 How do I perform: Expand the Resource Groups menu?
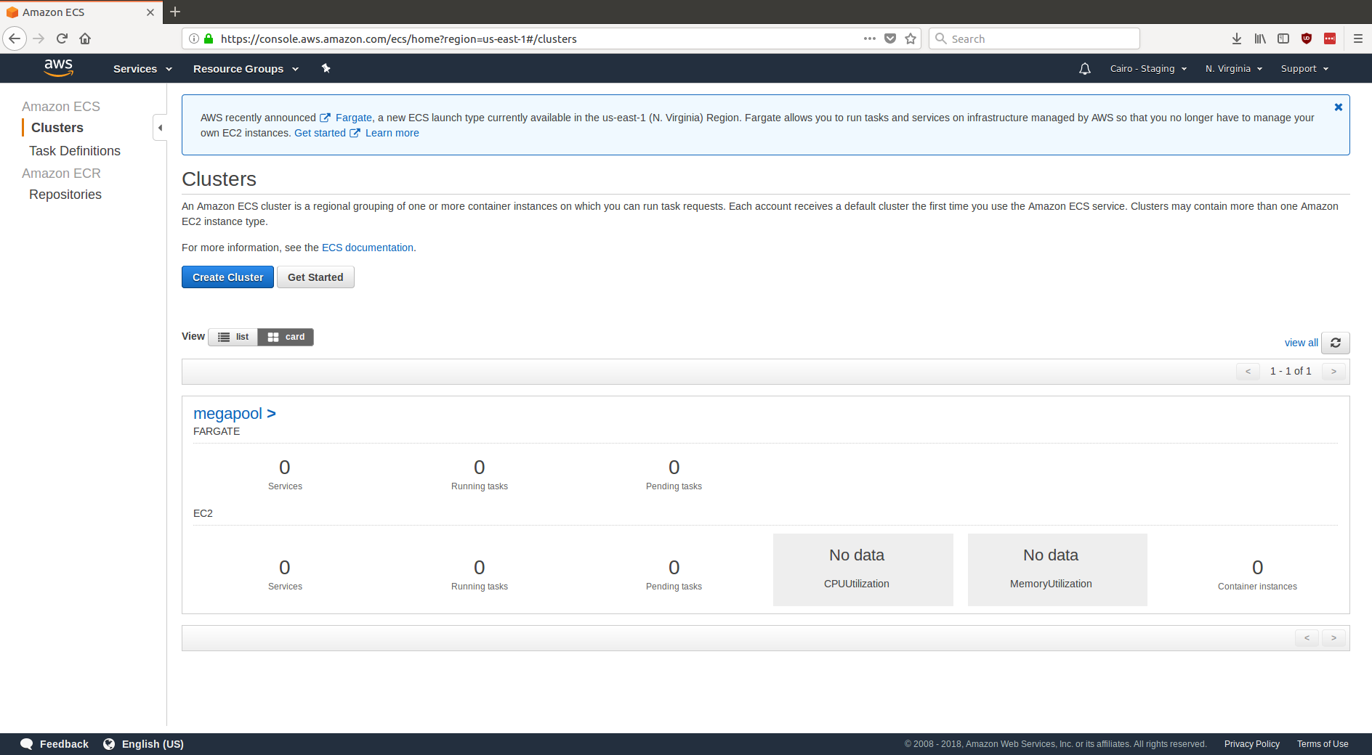(x=246, y=69)
